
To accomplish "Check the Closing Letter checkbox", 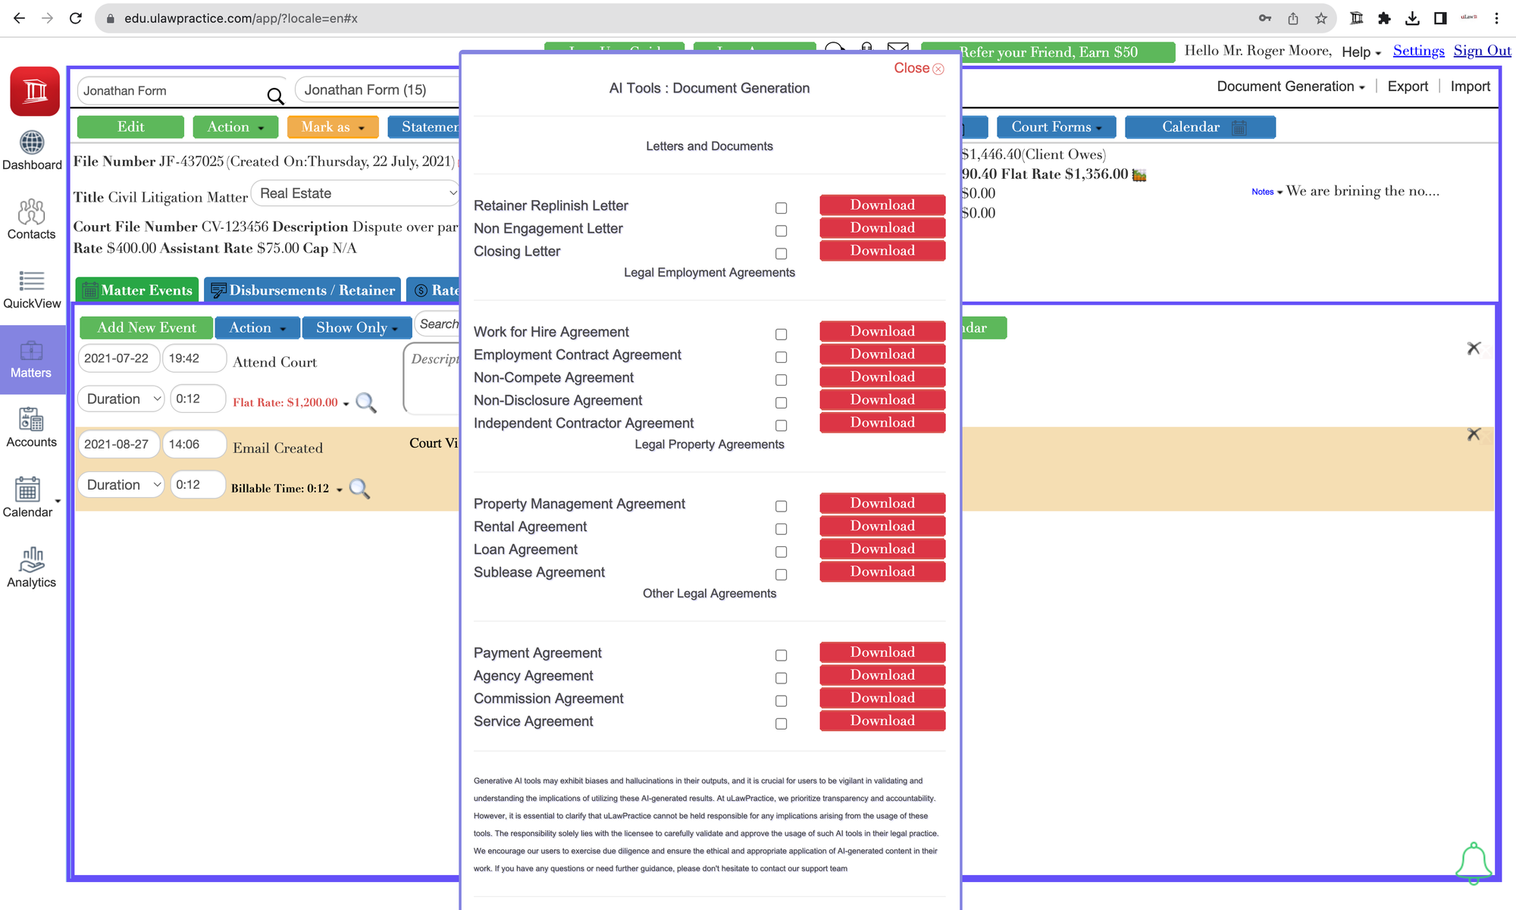I will 781,254.
